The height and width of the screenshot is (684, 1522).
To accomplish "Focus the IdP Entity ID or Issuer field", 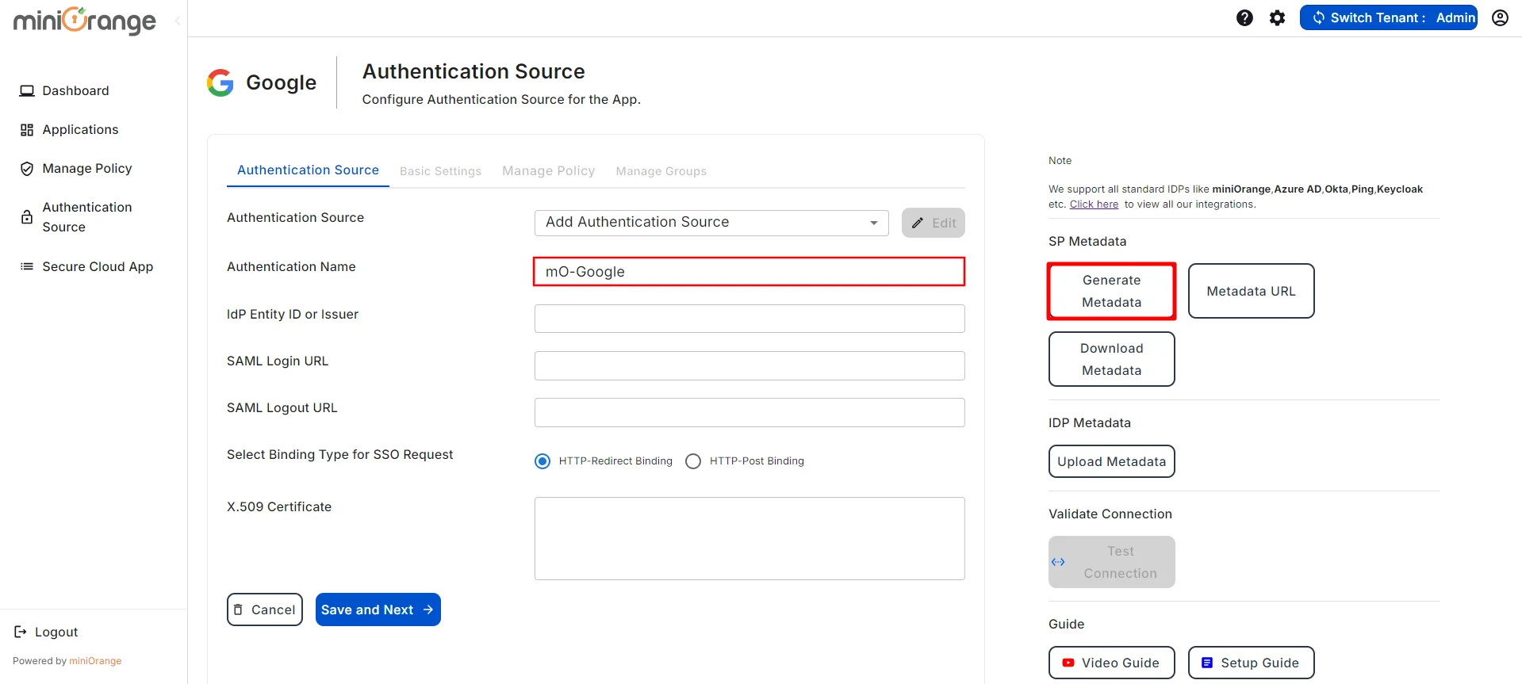I will click(749, 319).
